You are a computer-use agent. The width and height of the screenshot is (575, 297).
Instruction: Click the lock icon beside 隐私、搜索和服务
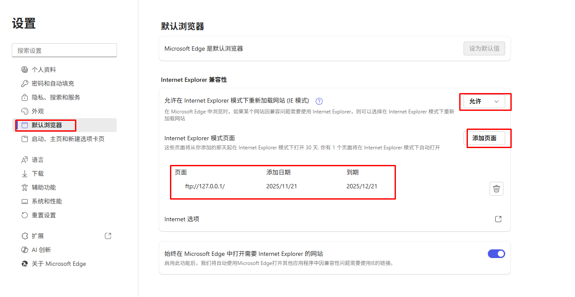(x=25, y=97)
